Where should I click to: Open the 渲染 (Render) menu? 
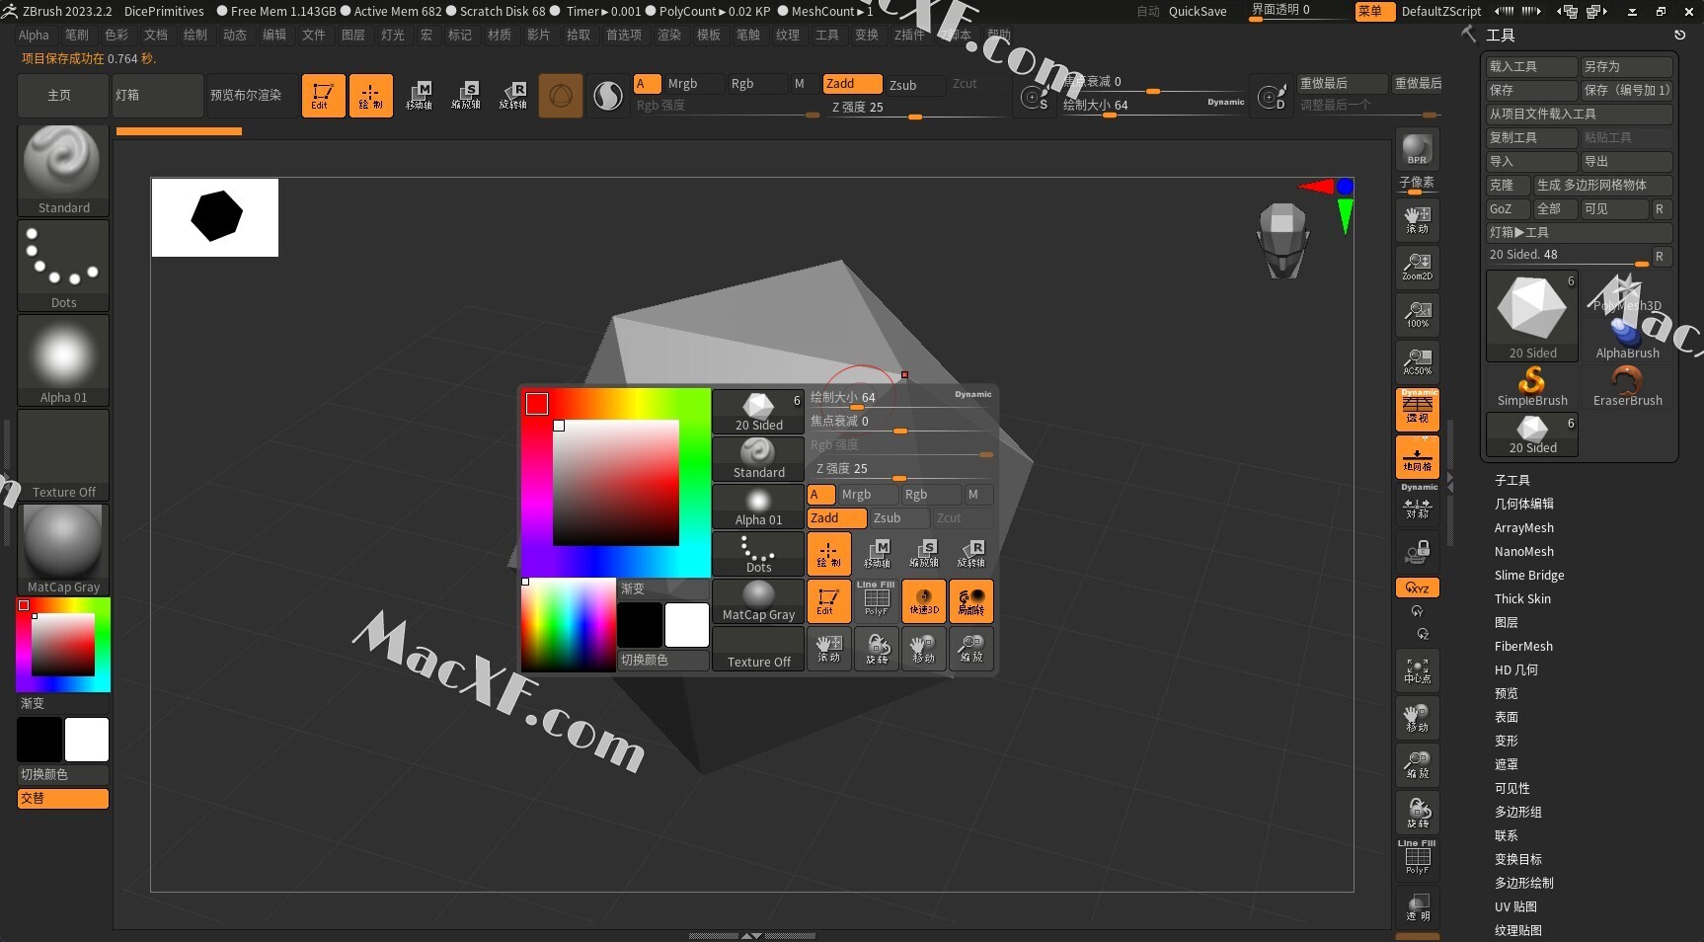point(669,35)
